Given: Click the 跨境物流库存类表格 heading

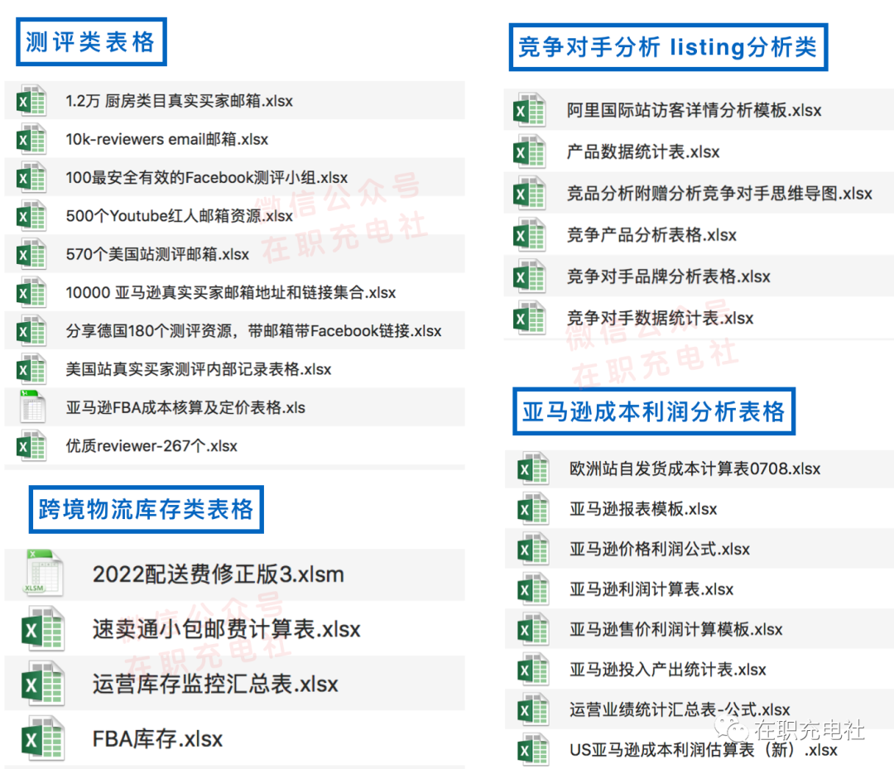Looking at the screenshot, I should [146, 509].
